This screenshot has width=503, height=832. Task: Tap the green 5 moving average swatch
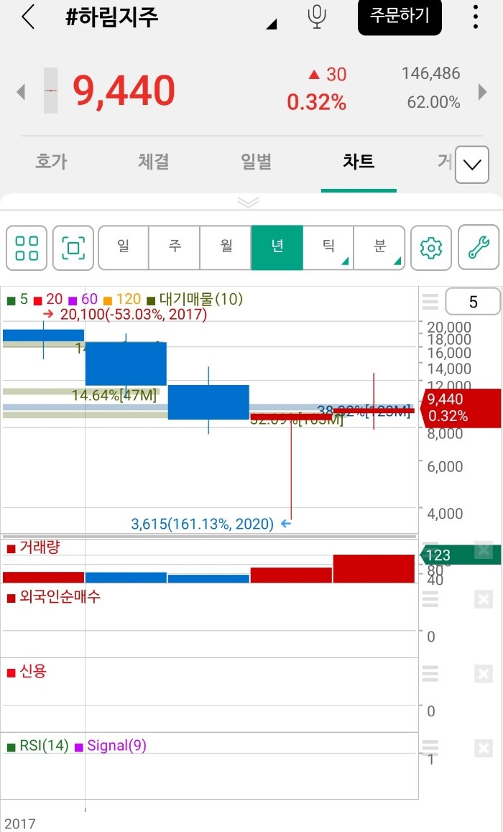point(11,301)
